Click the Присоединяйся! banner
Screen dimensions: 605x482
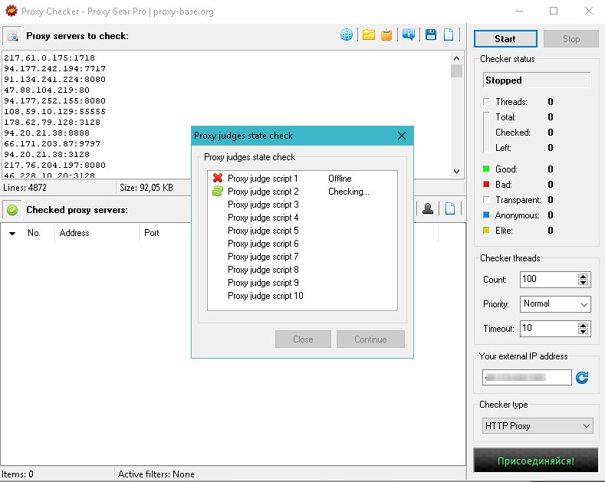pos(535,461)
